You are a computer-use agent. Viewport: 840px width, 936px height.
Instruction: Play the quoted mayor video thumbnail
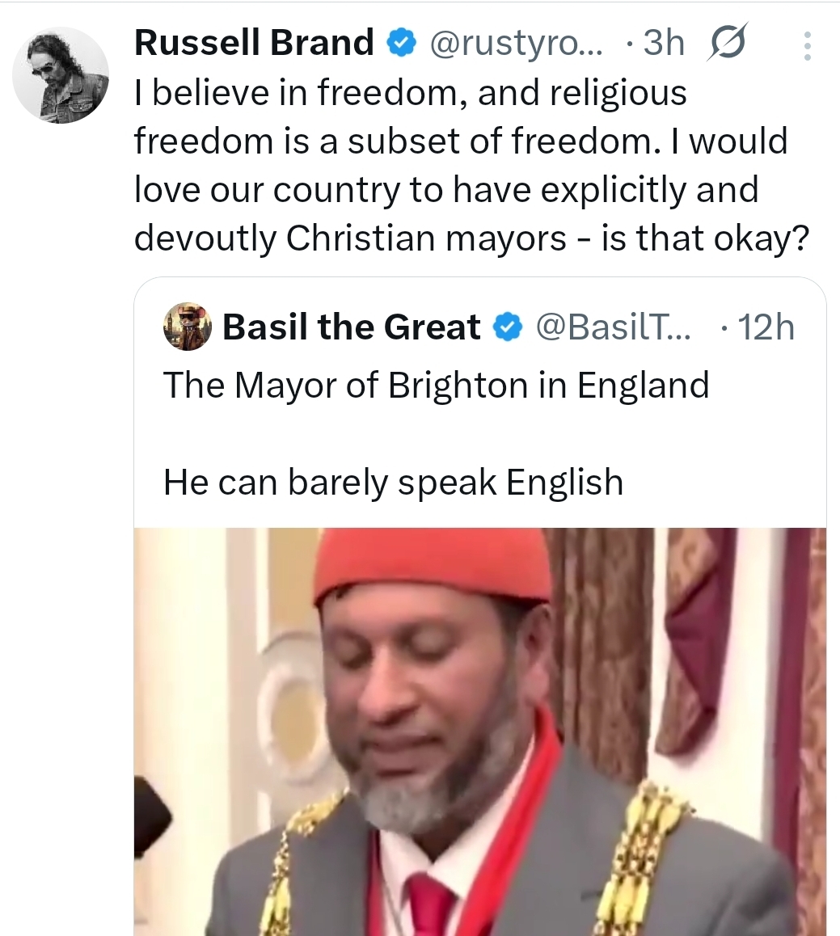pyautogui.click(x=479, y=732)
